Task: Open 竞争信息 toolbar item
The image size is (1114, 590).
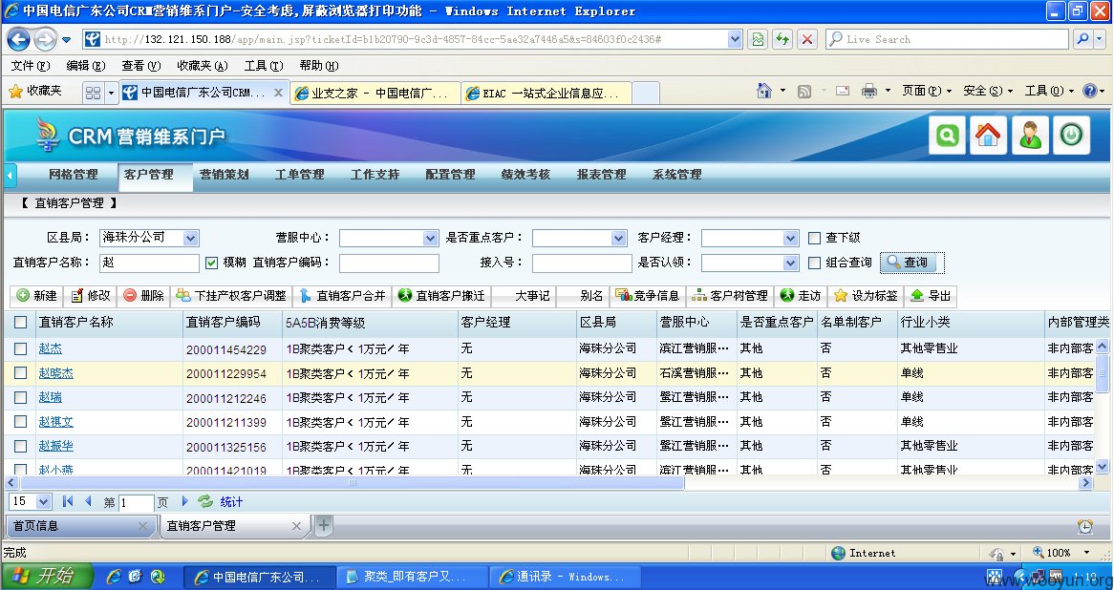Action: pos(647,295)
